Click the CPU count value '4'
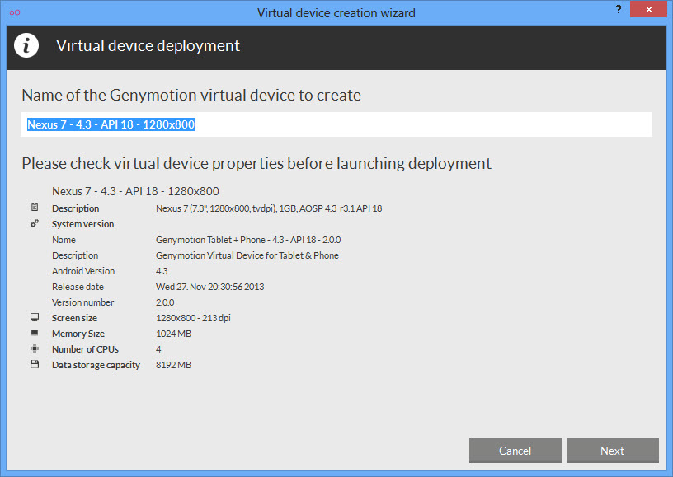This screenshot has height=477, width=673. coord(158,349)
